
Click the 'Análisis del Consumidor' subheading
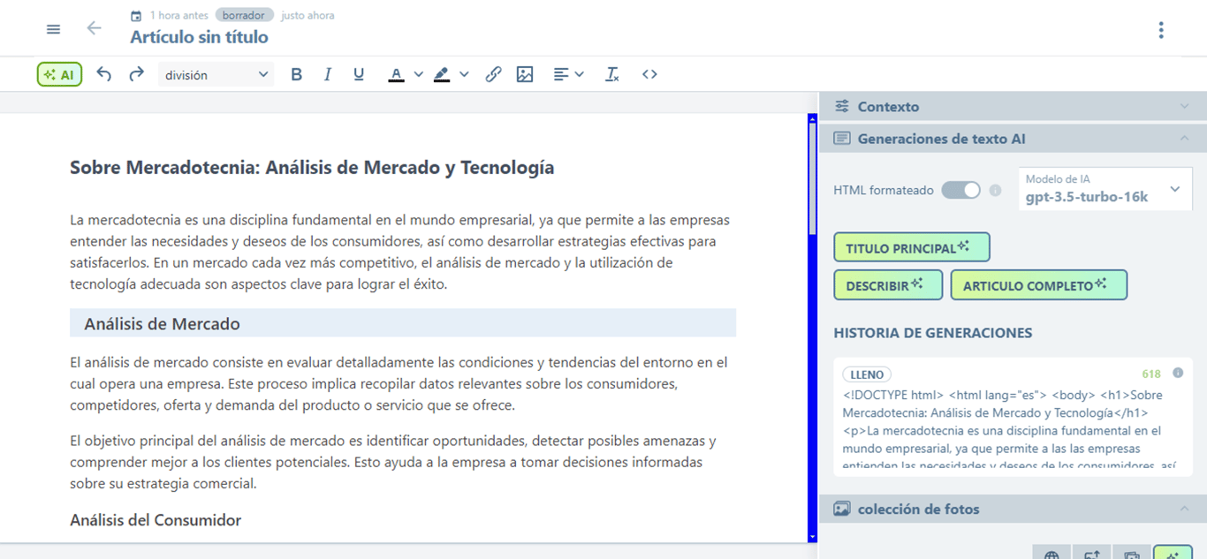(156, 520)
